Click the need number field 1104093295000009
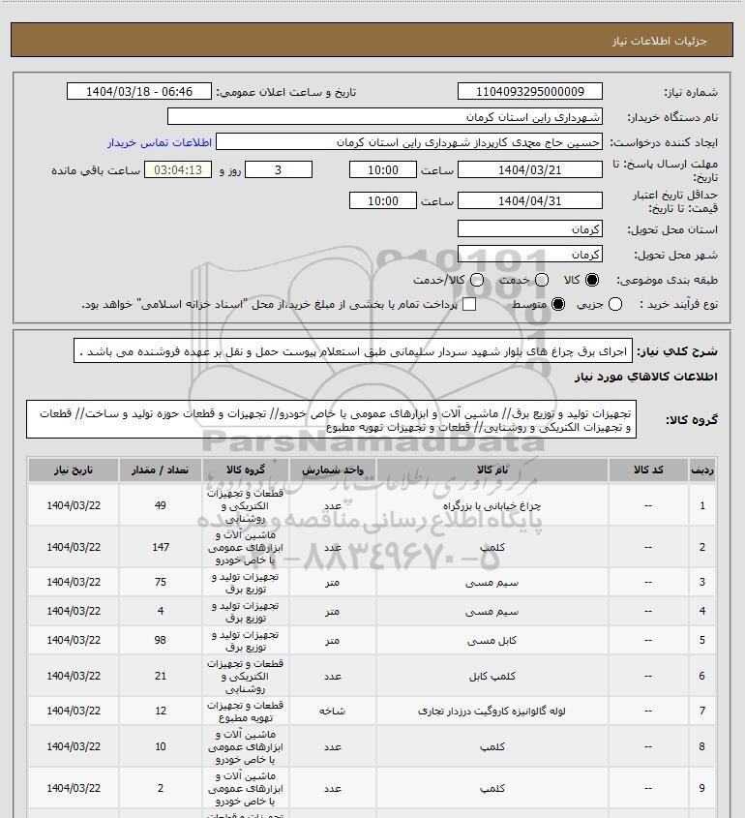 coord(529,91)
